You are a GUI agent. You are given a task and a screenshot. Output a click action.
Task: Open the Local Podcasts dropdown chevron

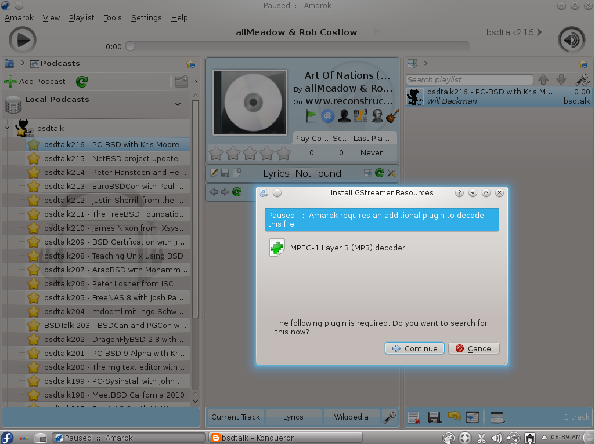178,104
